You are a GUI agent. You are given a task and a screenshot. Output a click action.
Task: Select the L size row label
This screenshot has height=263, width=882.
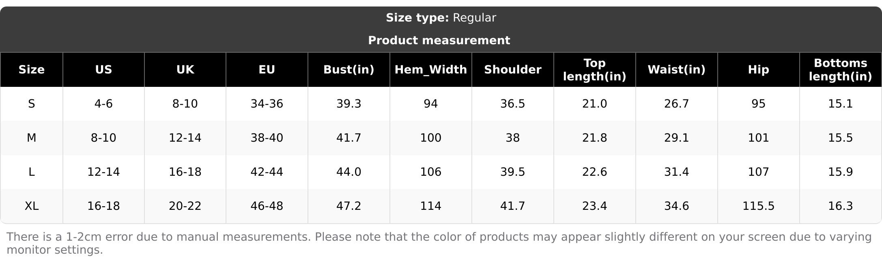32,172
